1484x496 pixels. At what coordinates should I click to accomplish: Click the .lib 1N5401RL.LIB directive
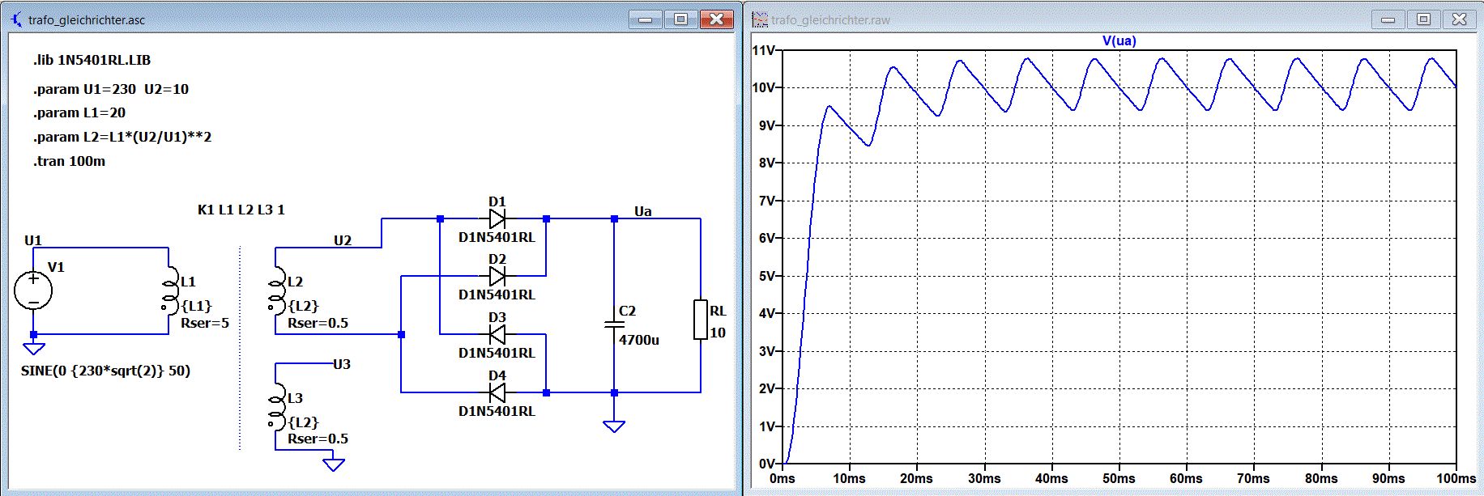click(x=92, y=60)
